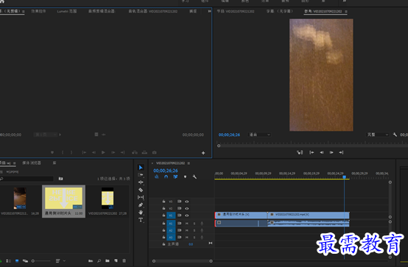
Task: Click Find magnifier in project panel
Action: coord(99,261)
